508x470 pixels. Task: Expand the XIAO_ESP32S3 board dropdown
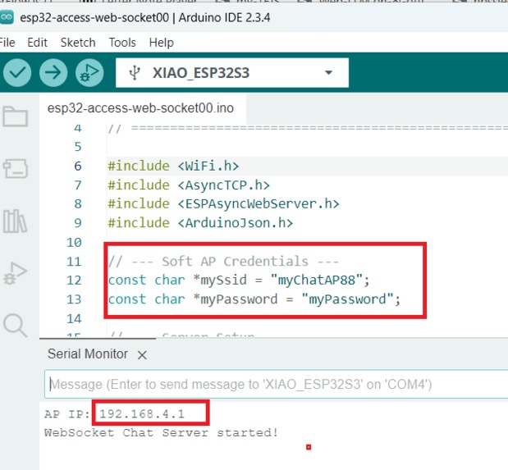(x=328, y=72)
